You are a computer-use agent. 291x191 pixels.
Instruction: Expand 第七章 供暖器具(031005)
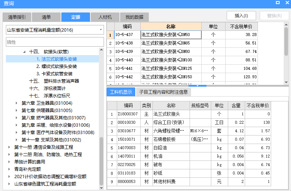(17, 111)
